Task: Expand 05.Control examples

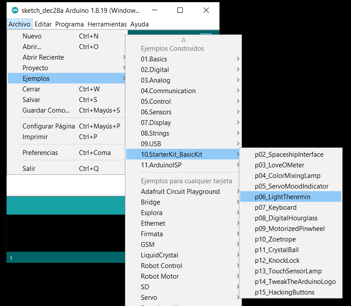Action: [184, 102]
